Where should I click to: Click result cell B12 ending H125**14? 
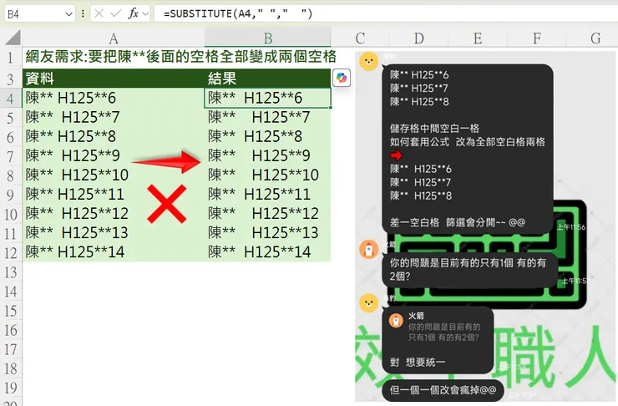pyautogui.click(x=267, y=252)
